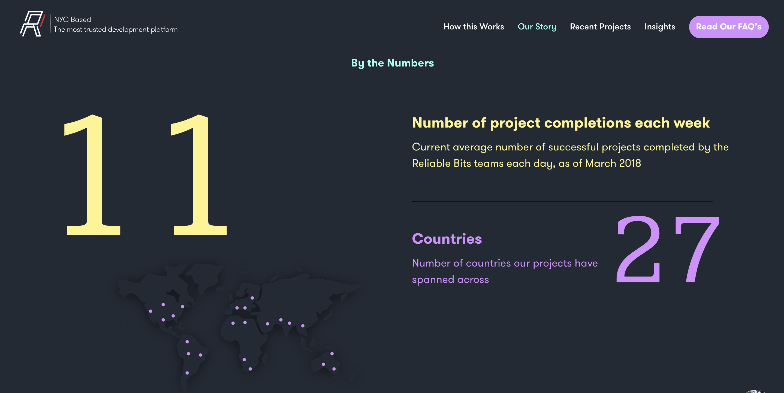Click the northernmost Australia map dot
Viewport: 784px width, 393px height.
[332, 353]
